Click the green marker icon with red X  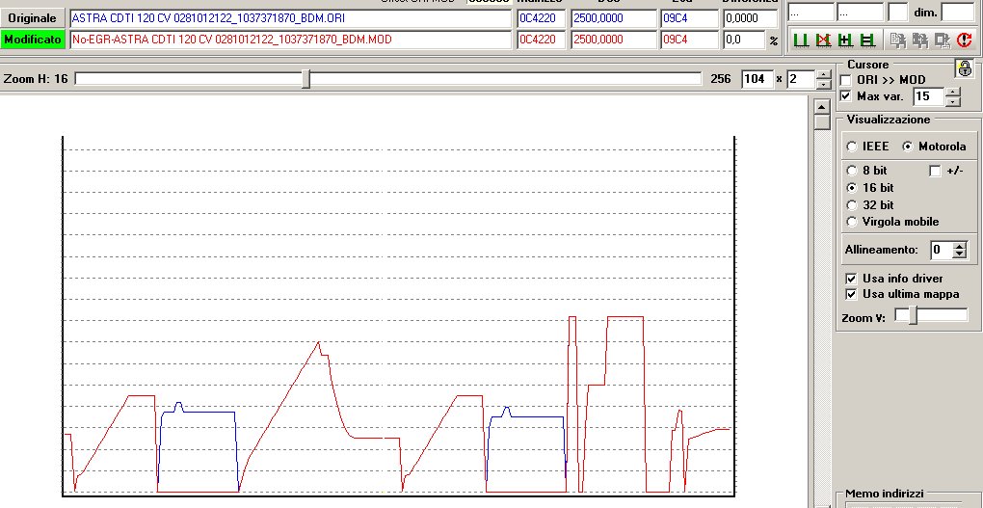pos(822,40)
